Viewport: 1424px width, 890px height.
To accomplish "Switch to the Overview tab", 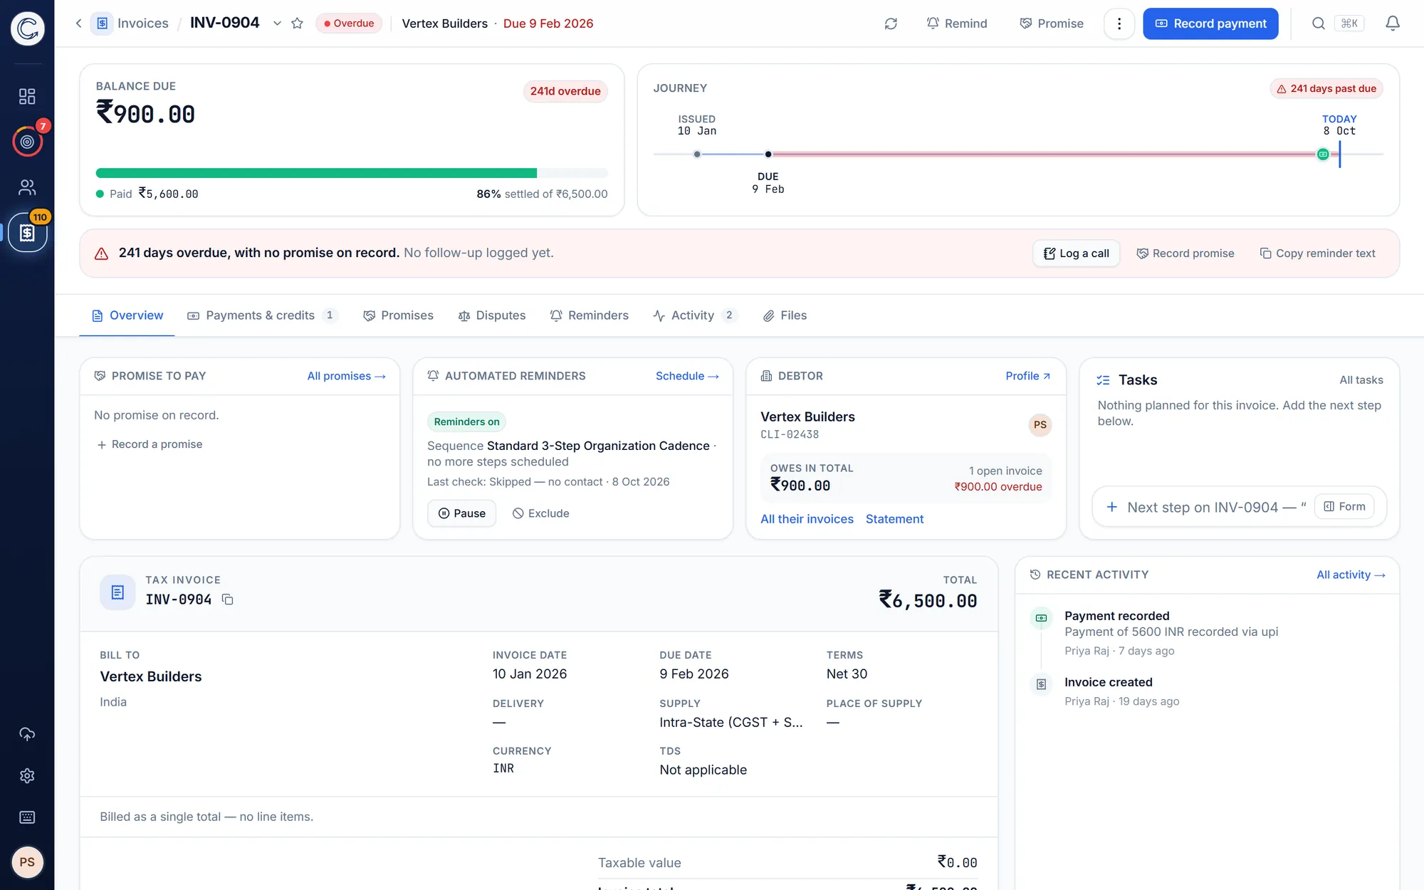I will pos(127,315).
